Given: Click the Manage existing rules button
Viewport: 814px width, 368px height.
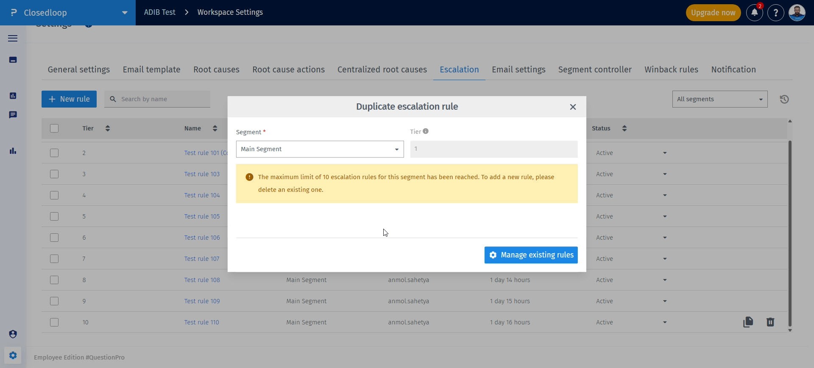Looking at the screenshot, I should (531, 255).
